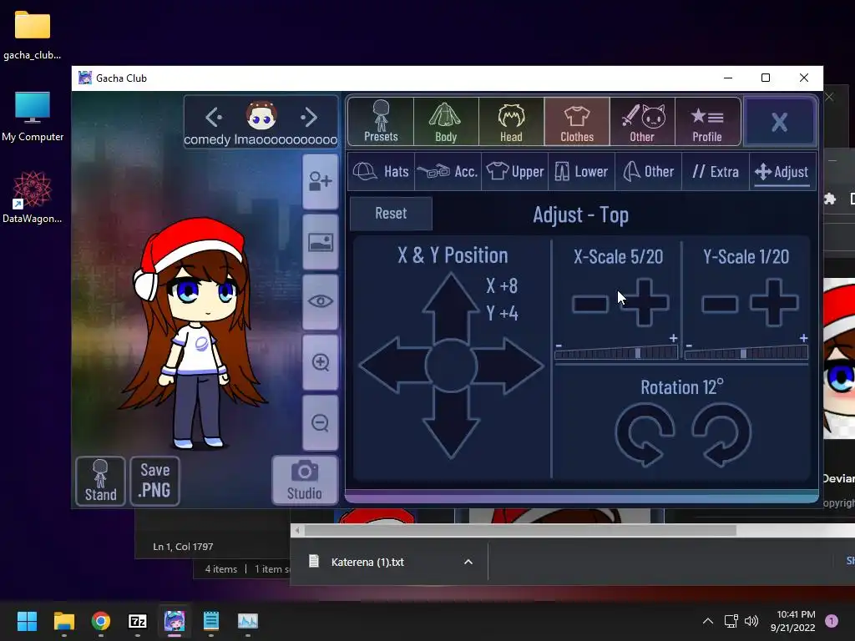
Task: Decrease Y-Scale with the minus button
Action: click(x=720, y=304)
